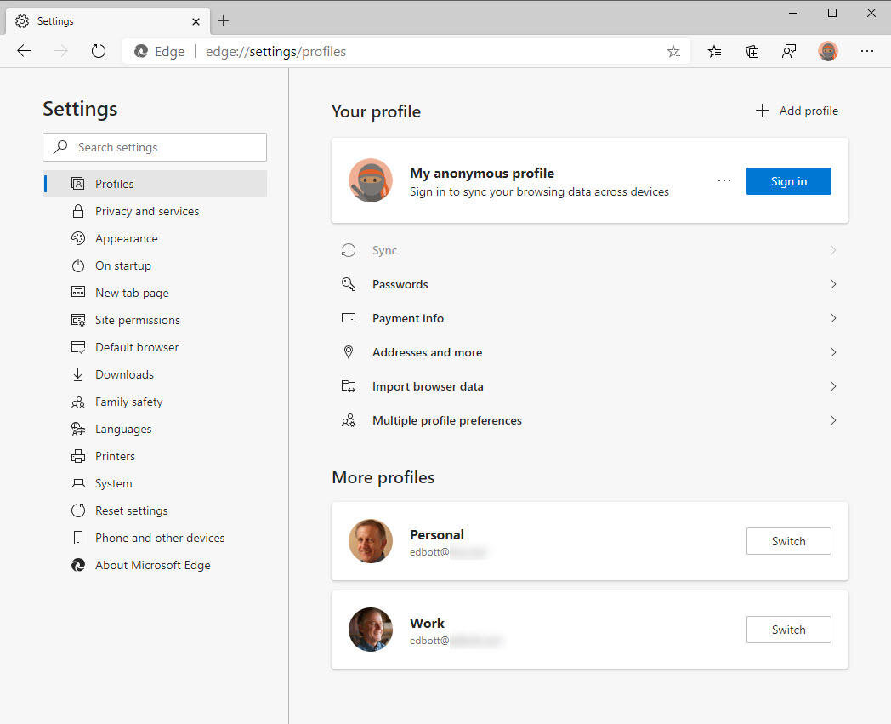Expand Multiple profile preferences chevron
Image resolution: width=891 pixels, height=724 pixels.
pos(833,421)
